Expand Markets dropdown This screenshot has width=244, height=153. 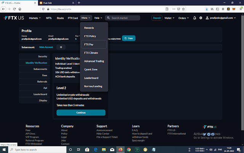(35, 18)
